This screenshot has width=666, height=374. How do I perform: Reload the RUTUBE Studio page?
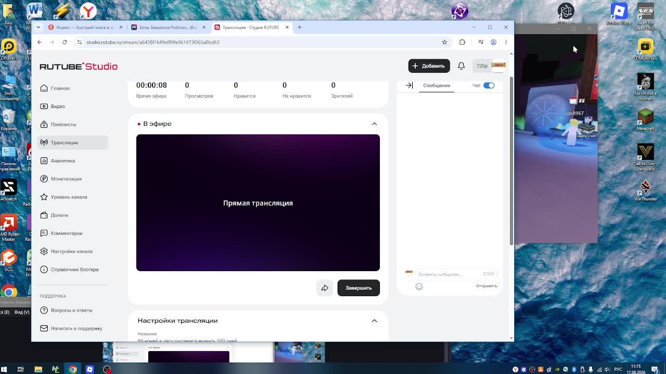(65, 42)
